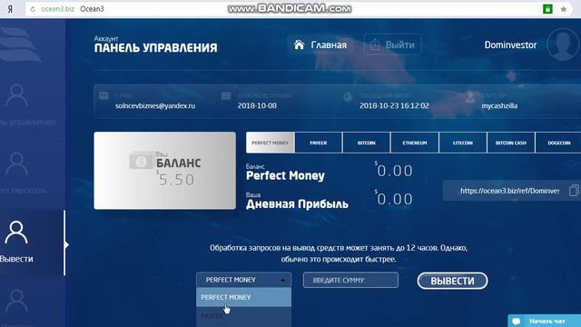Switch to the Payeer tab
The height and width of the screenshot is (327, 581).
point(319,143)
